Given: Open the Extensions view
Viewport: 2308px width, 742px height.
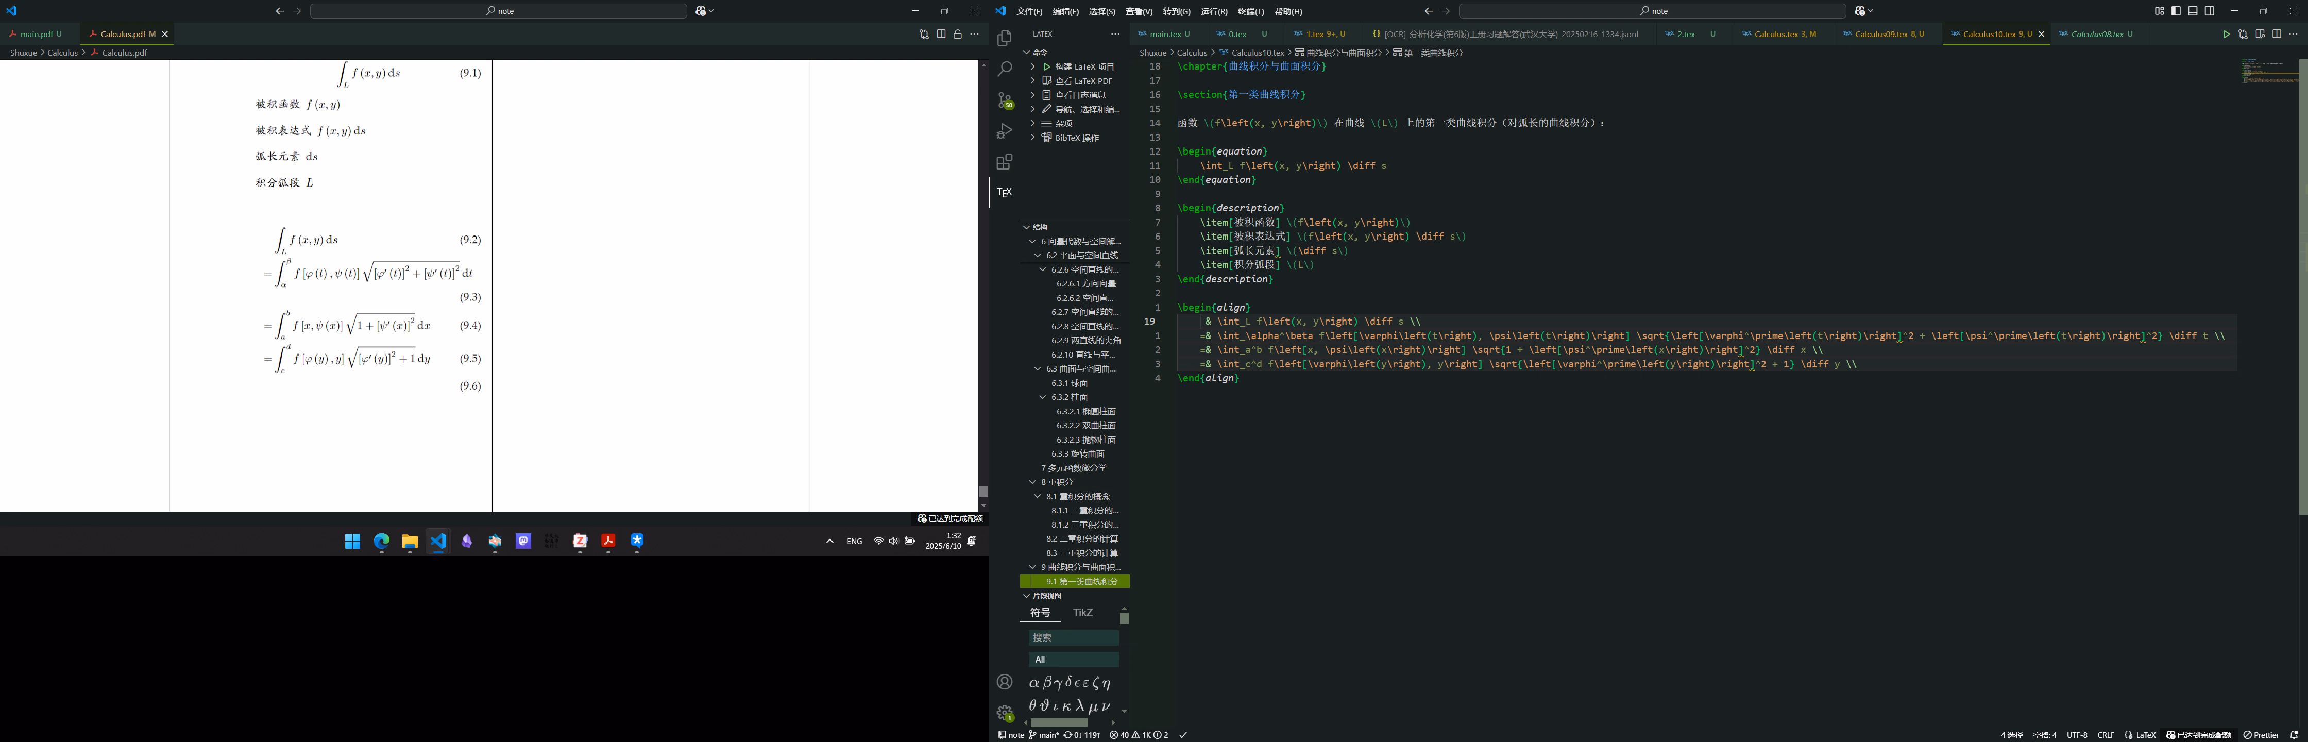Looking at the screenshot, I should pos(1005,162).
